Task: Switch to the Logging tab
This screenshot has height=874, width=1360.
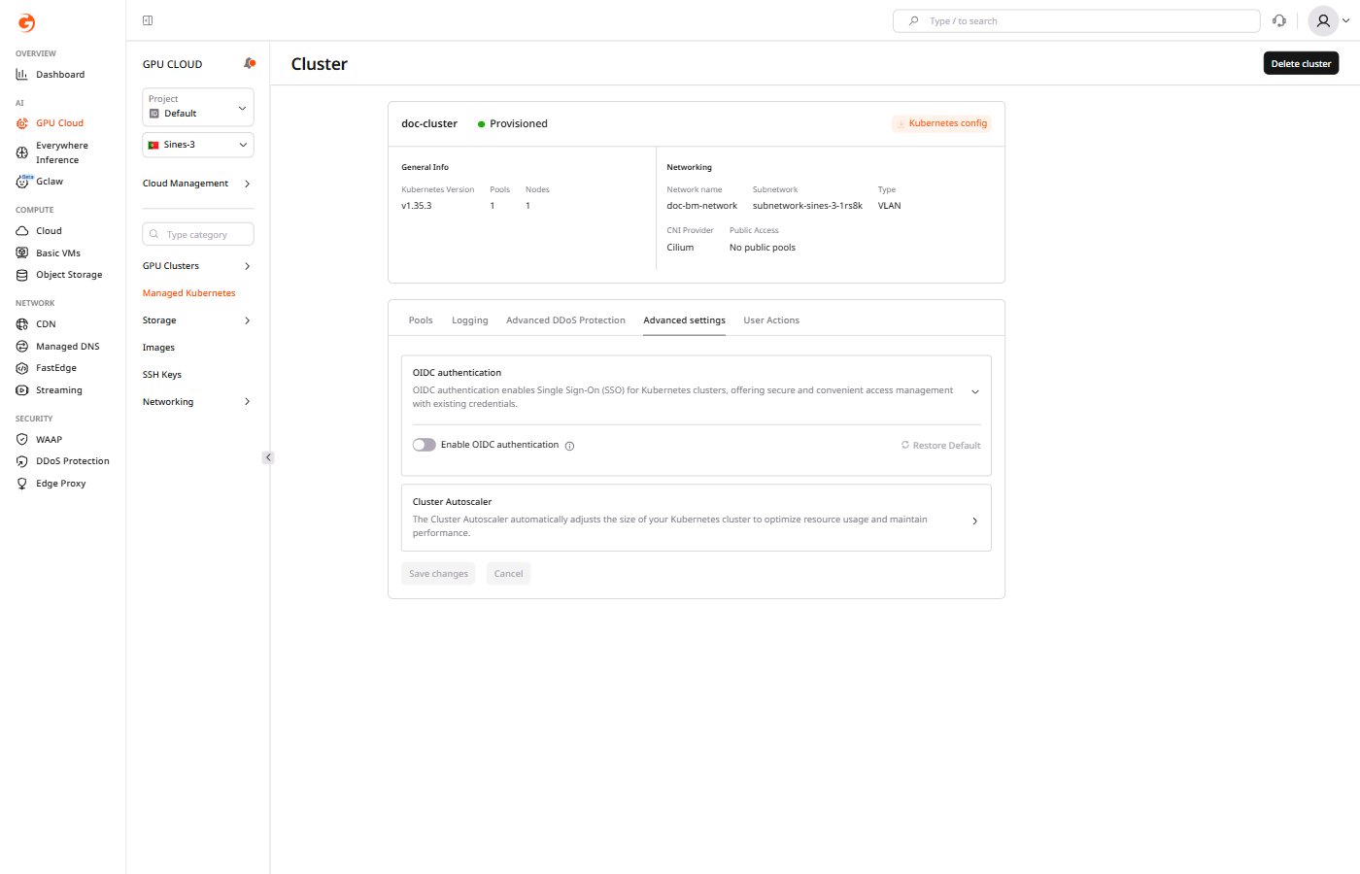Action: [470, 320]
